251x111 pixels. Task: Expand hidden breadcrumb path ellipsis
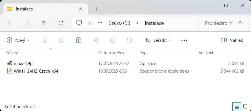pos(100,23)
